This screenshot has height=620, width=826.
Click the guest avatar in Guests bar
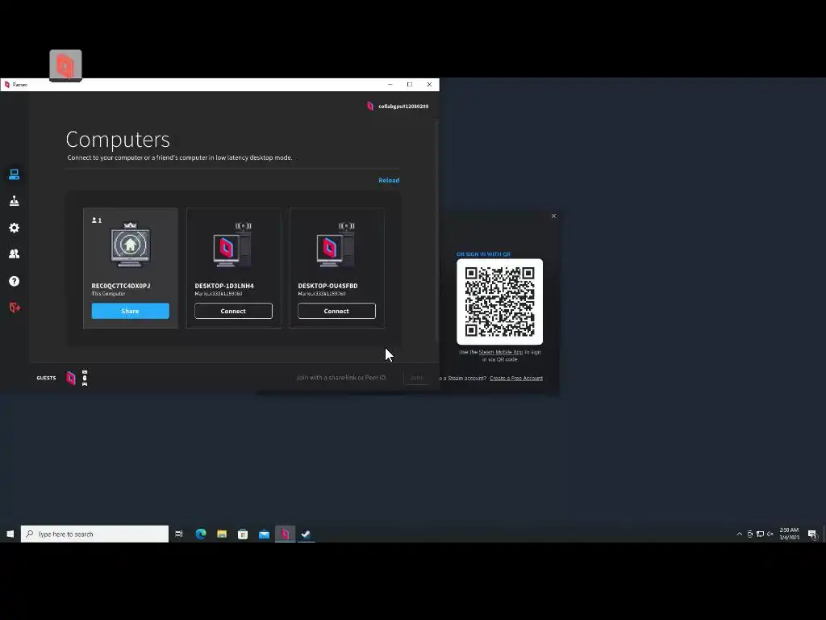coord(71,378)
